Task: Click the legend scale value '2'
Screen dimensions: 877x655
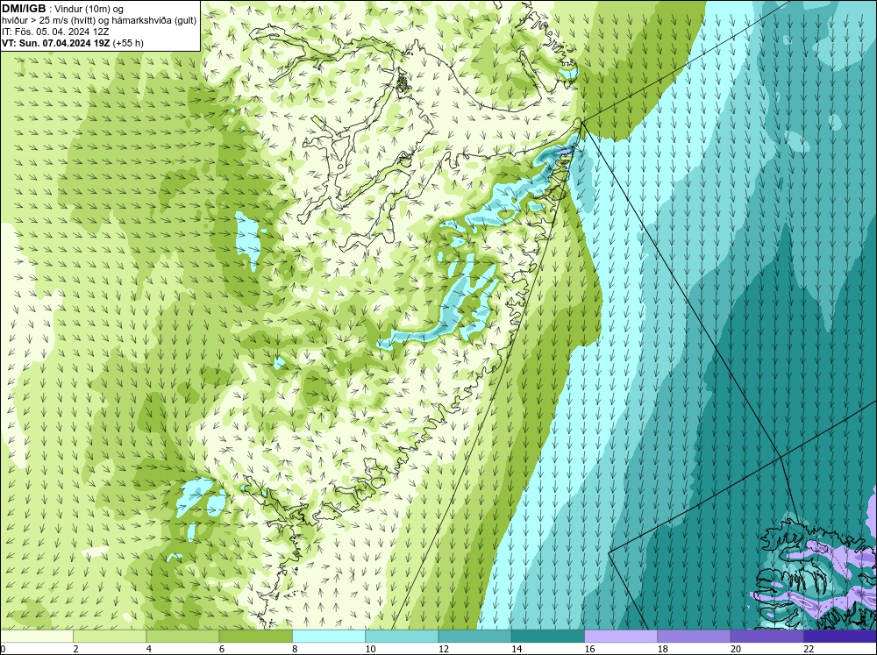Action: [75, 649]
